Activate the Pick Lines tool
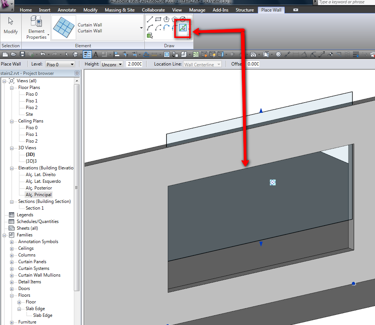Image resolution: width=375 pixels, height=325 pixels. coord(182,28)
